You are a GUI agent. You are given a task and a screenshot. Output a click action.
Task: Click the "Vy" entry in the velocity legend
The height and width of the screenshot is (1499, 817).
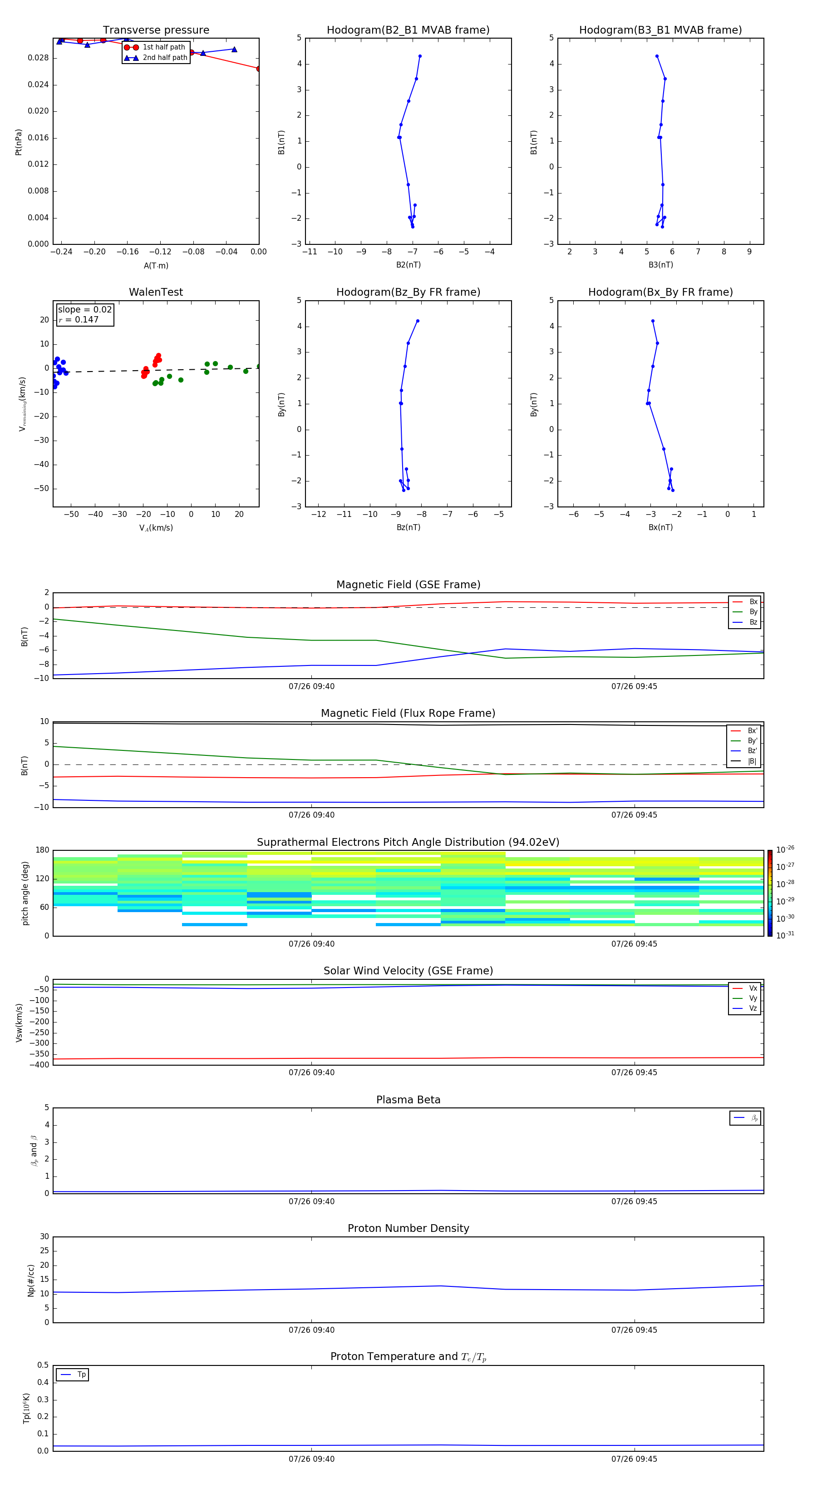point(745,998)
